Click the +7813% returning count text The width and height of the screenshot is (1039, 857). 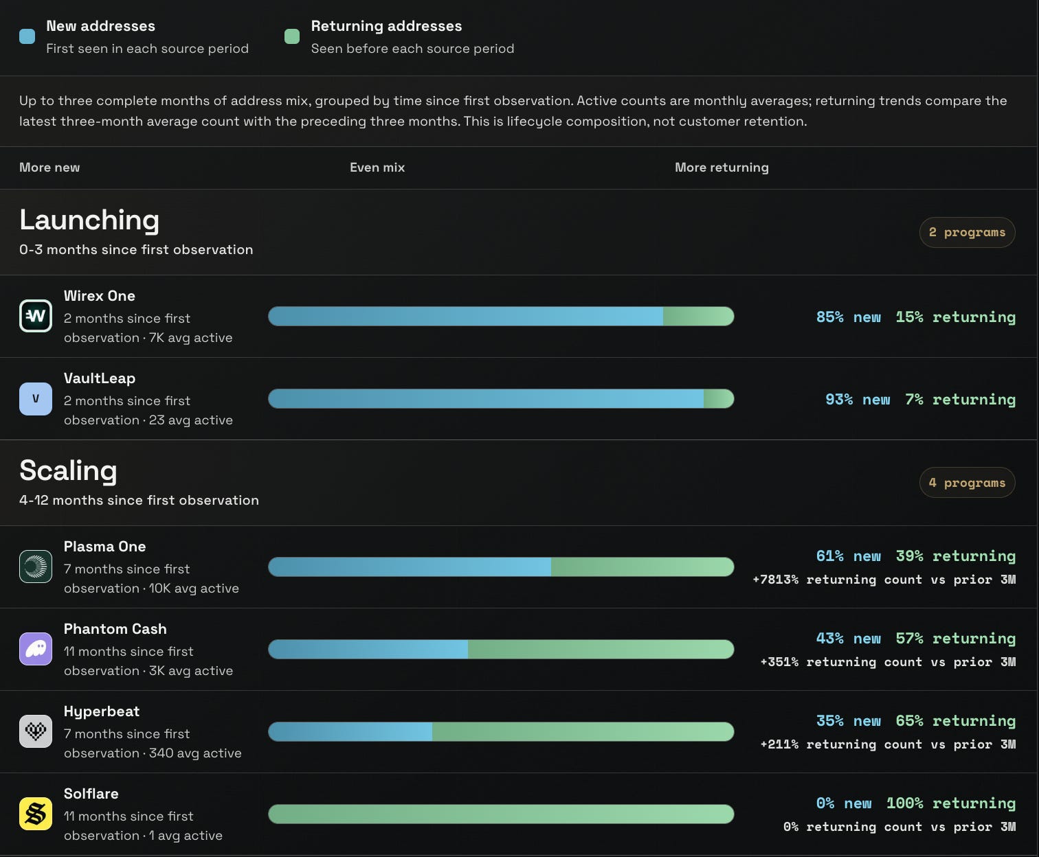pyautogui.click(x=884, y=580)
